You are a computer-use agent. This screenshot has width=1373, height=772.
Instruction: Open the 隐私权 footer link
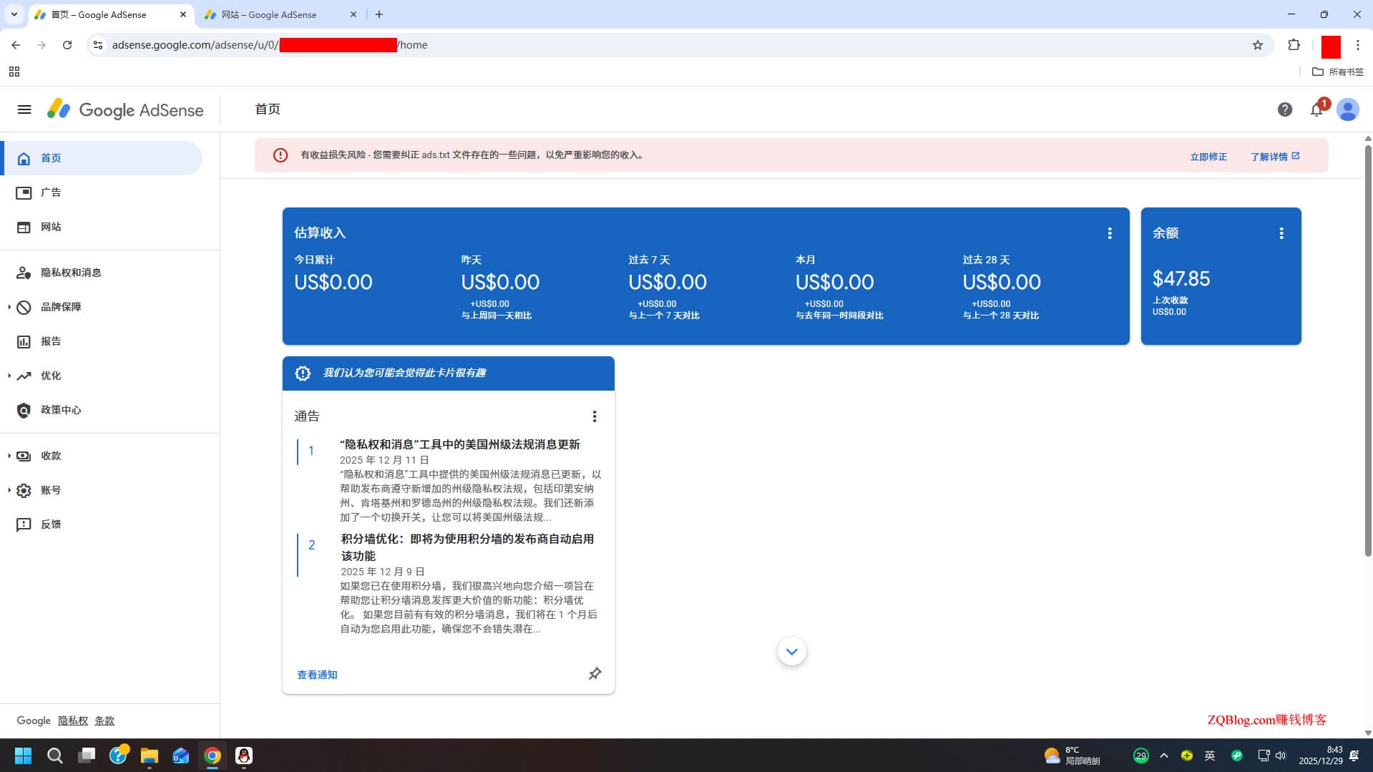(73, 720)
